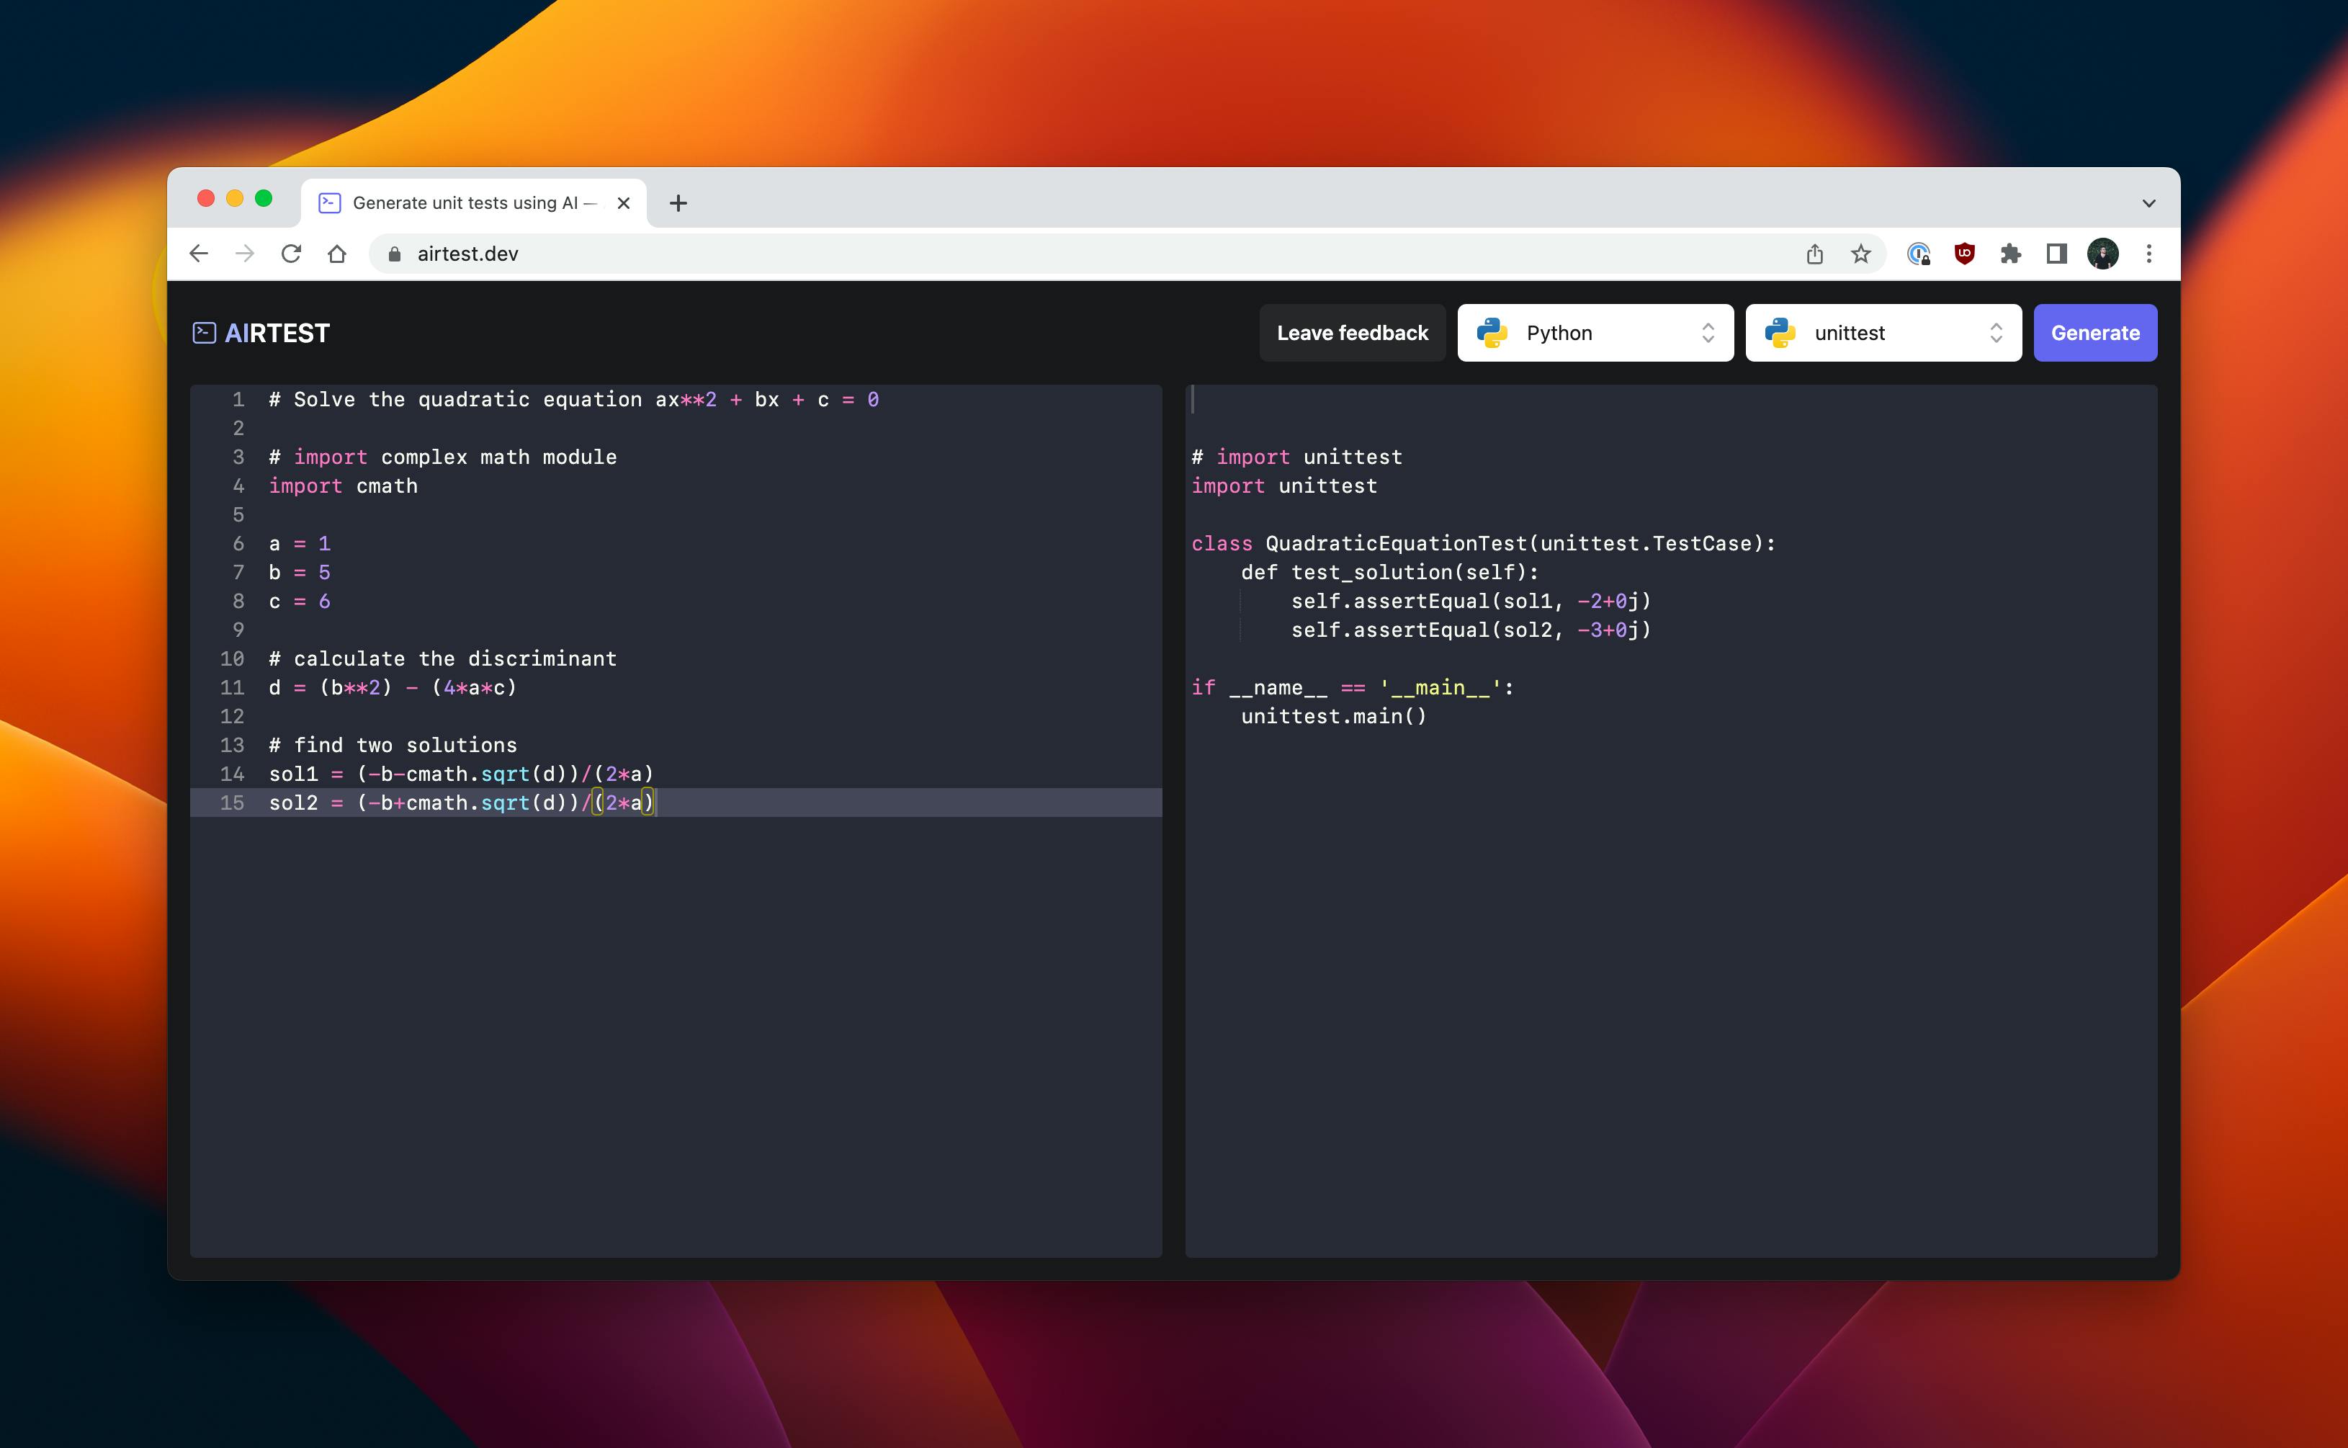Screen dimensions: 2348x1448
Task: Place cursor on the sol2 assignment line
Action: [x=462, y=803]
